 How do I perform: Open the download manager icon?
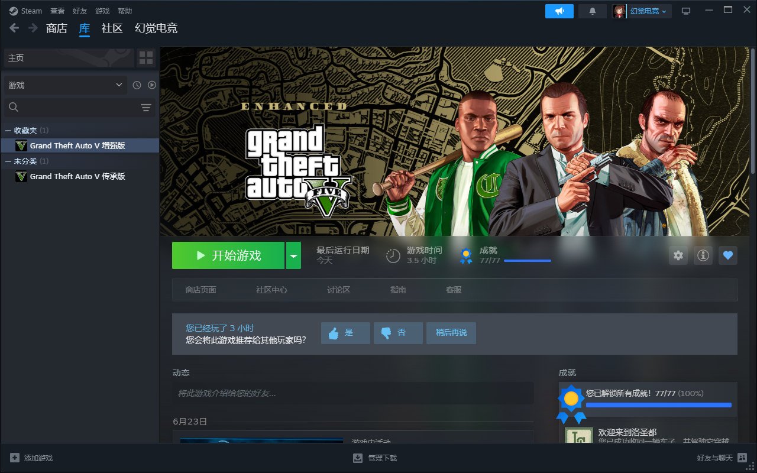pos(358,458)
